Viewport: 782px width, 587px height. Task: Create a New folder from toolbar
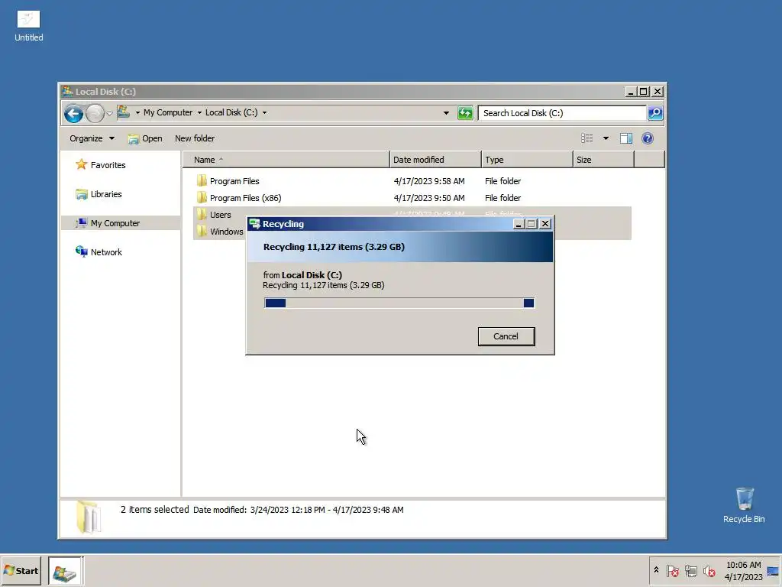[195, 138]
